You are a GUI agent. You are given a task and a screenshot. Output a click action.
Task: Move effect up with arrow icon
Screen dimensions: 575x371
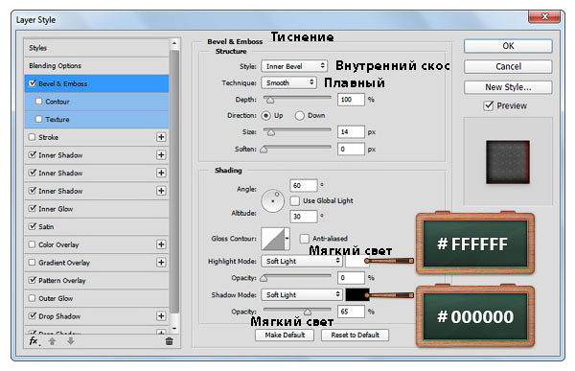point(52,341)
